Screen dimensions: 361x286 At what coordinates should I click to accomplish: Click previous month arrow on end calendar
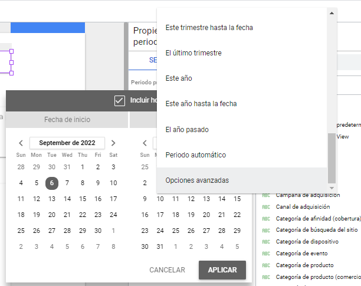(x=145, y=143)
